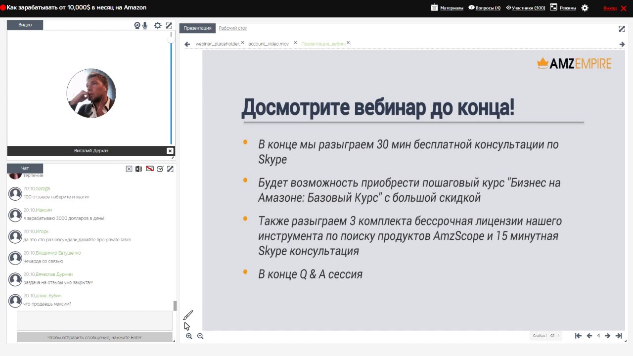Open the Материалы link

tap(452, 8)
